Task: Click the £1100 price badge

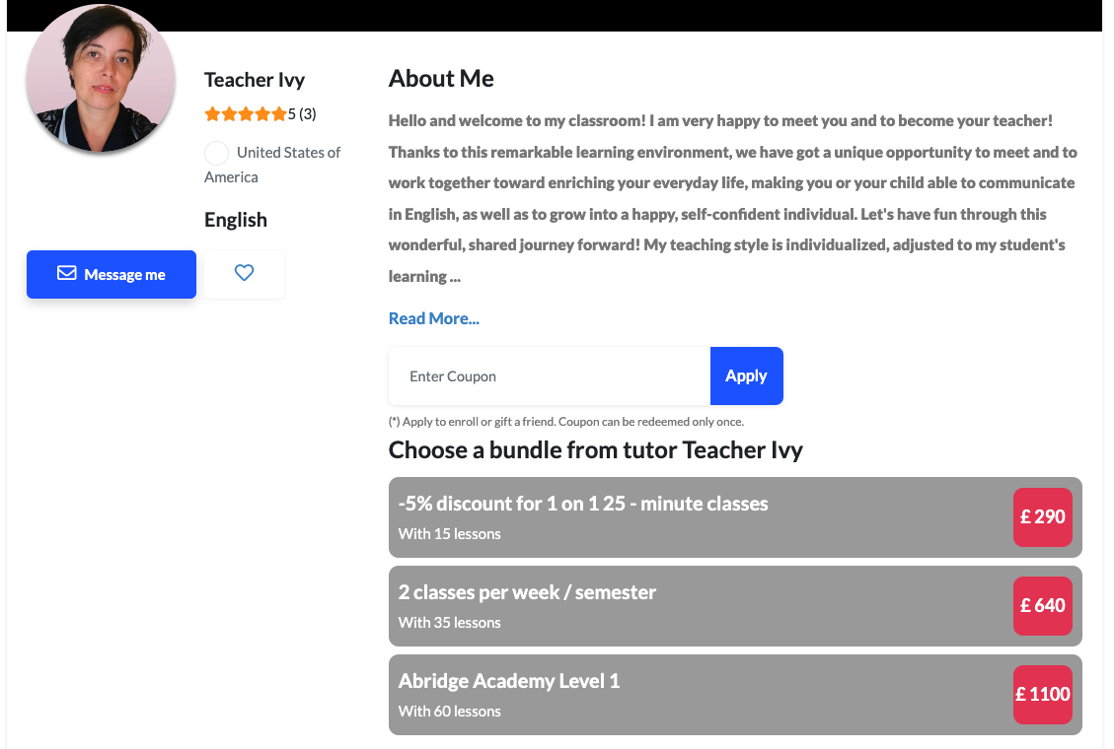Action: [x=1043, y=694]
